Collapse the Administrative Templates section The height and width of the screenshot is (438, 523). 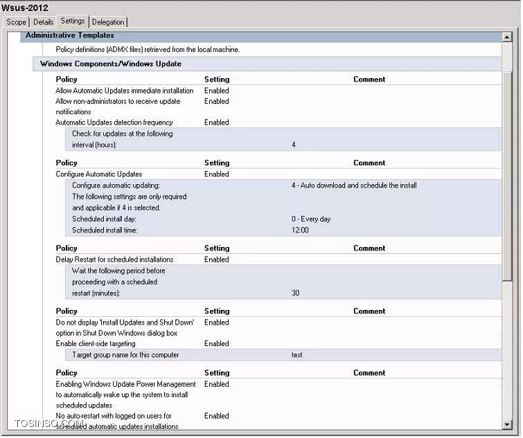tap(261, 36)
